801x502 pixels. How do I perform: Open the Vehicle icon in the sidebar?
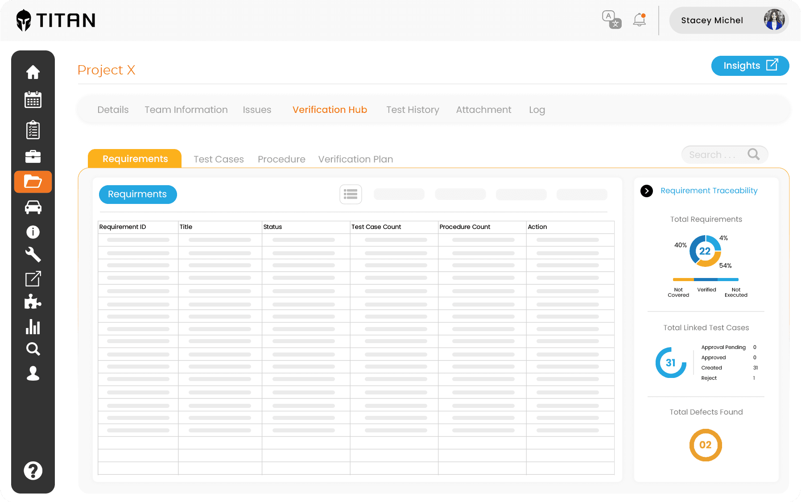coord(33,207)
